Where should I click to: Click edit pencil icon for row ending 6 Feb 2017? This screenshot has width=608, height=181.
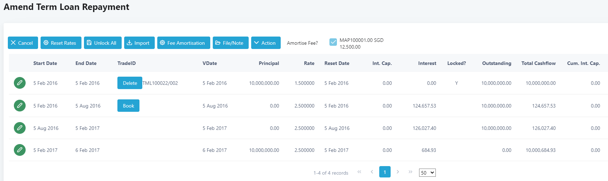(20, 150)
